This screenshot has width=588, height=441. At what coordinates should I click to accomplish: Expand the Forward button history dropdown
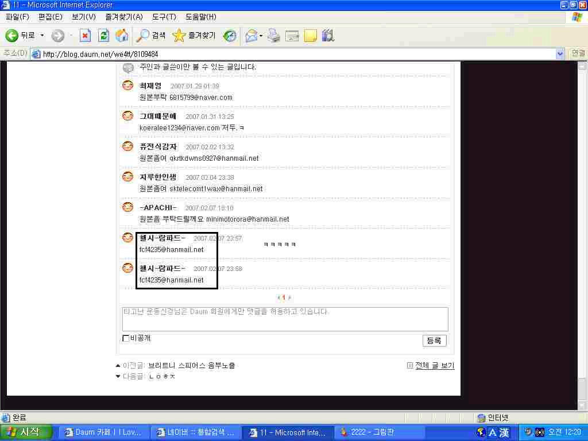pos(71,36)
